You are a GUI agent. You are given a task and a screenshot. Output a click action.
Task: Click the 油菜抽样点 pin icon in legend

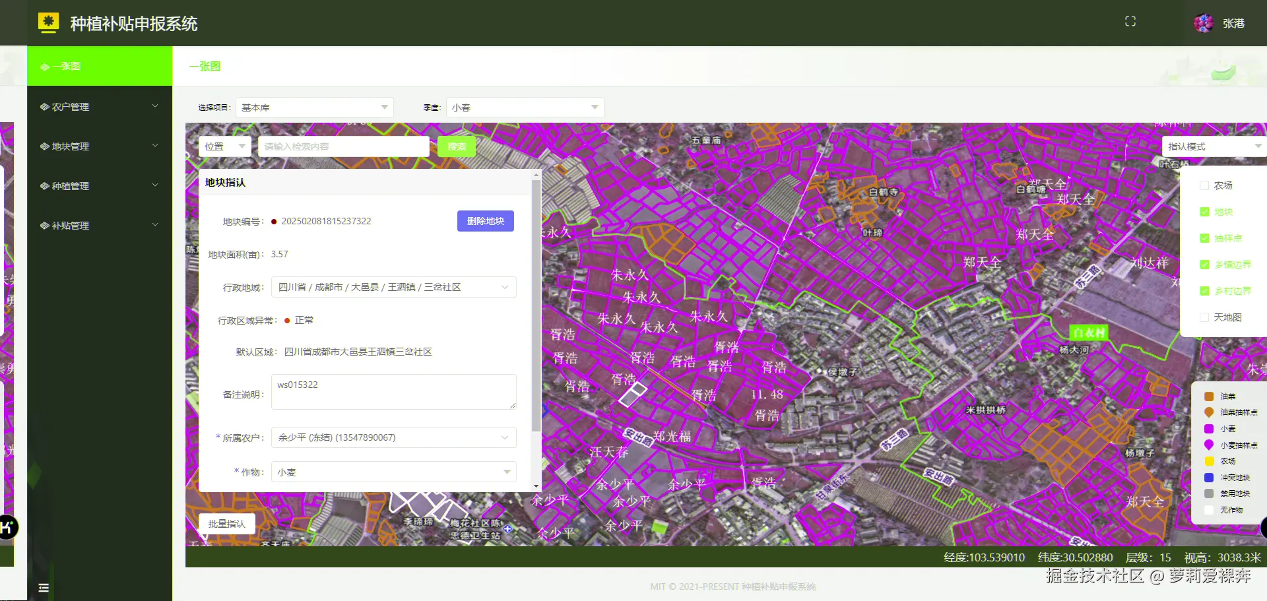(1209, 412)
